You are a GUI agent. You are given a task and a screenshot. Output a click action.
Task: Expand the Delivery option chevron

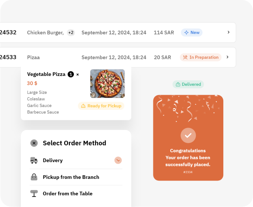118,160
